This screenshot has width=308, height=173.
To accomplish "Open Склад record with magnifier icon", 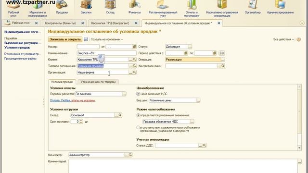I will [x=120, y=115].
